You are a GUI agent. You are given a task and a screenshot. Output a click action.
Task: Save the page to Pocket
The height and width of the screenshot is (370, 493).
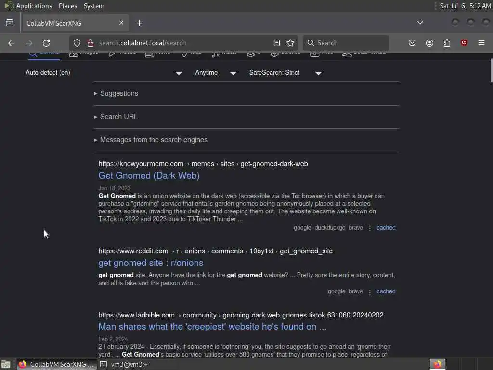coord(412,43)
